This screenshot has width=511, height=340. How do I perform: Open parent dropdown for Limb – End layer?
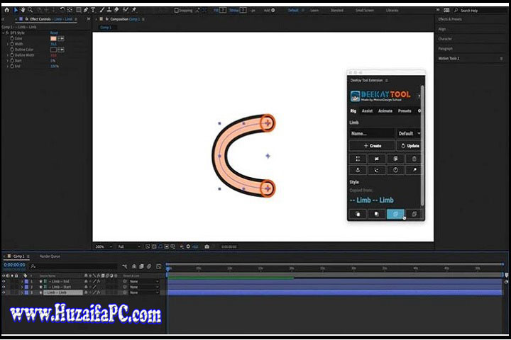[x=143, y=281]
